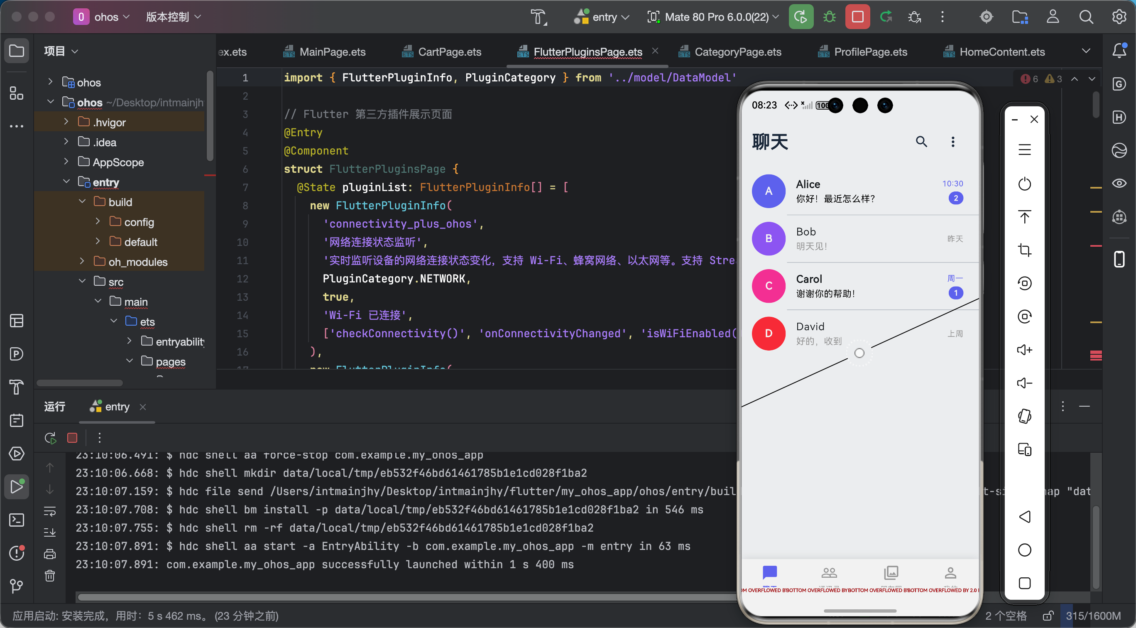
Task: Toggle soft-wrap in run console
Action: pyautogui.click(x=50, y=511)
